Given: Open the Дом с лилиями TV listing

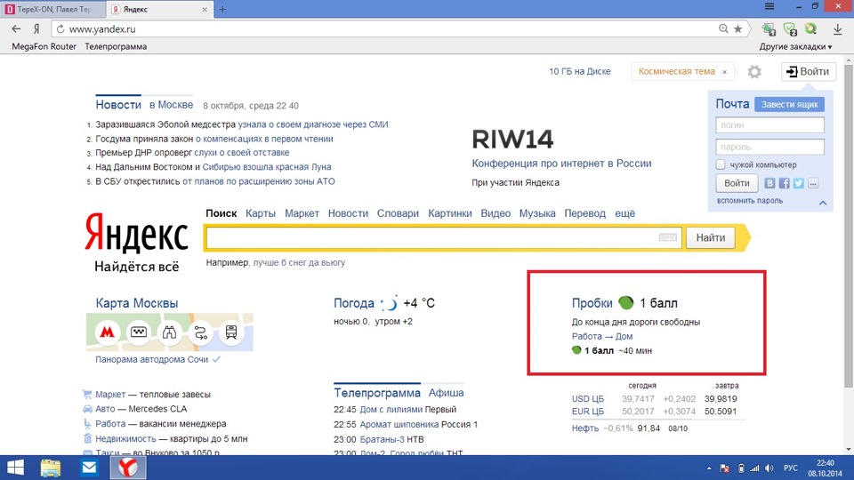Looking at the screenshot, I should pyautogui.click(x=391, y=409).
